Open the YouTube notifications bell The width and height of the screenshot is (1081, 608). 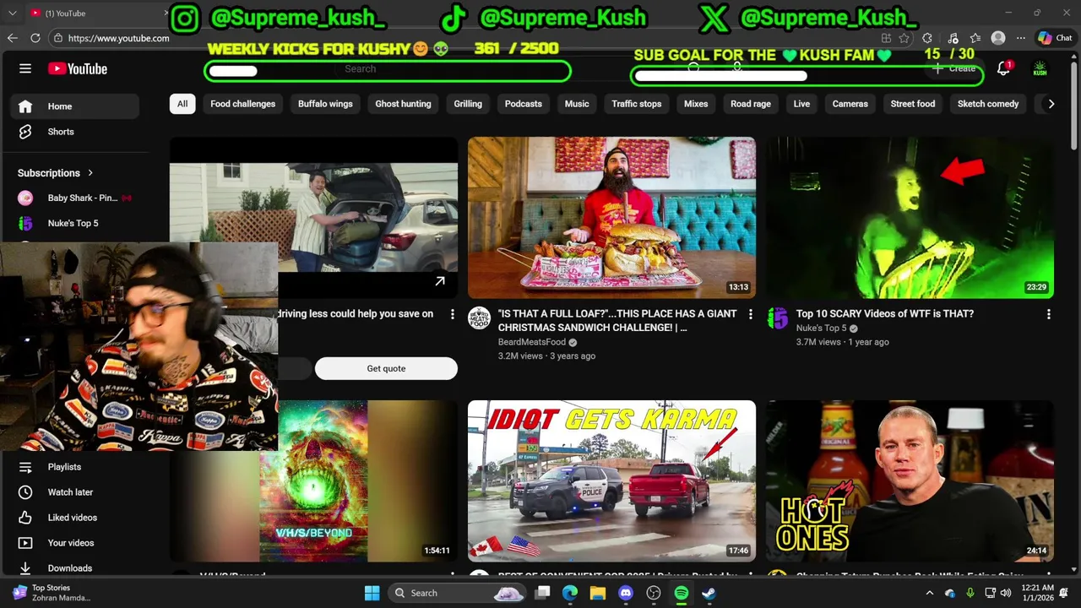click(1003, 69)
